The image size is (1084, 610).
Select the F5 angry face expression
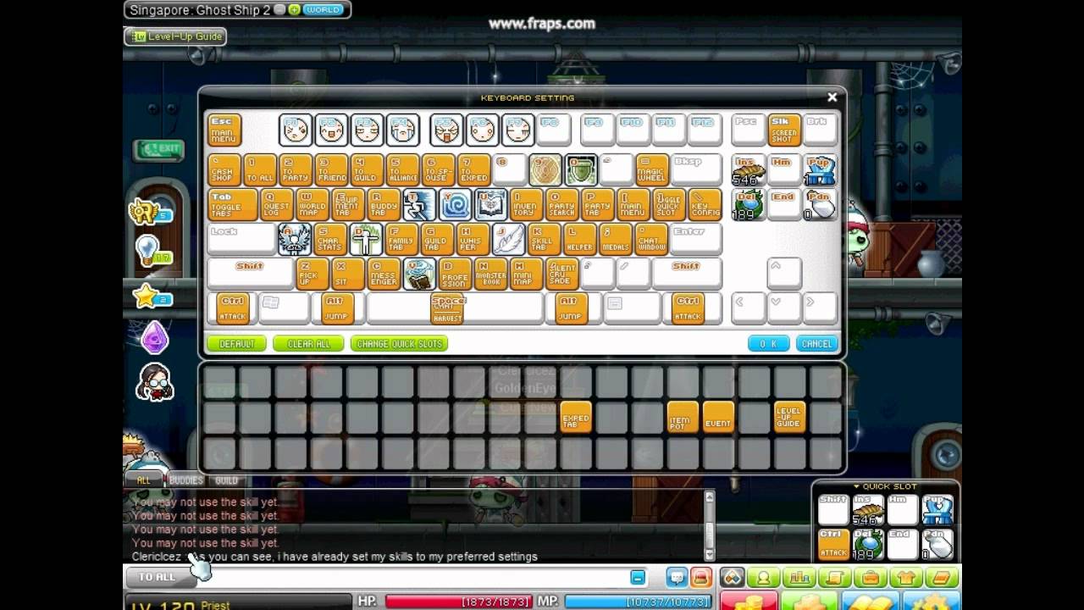point(446,130)
